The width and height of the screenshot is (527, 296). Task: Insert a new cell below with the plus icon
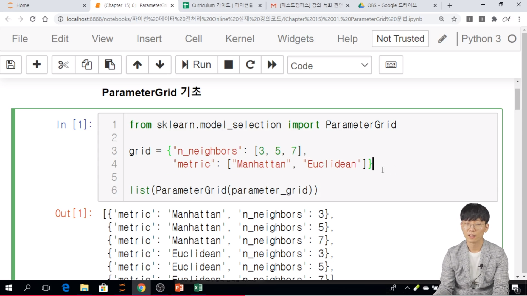click(37, 65)
